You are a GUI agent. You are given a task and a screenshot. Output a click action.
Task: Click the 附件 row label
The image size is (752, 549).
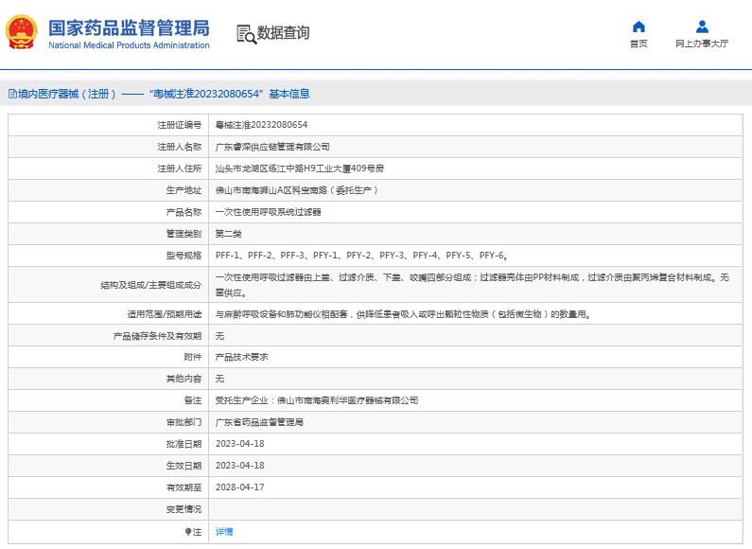(193, 357)
